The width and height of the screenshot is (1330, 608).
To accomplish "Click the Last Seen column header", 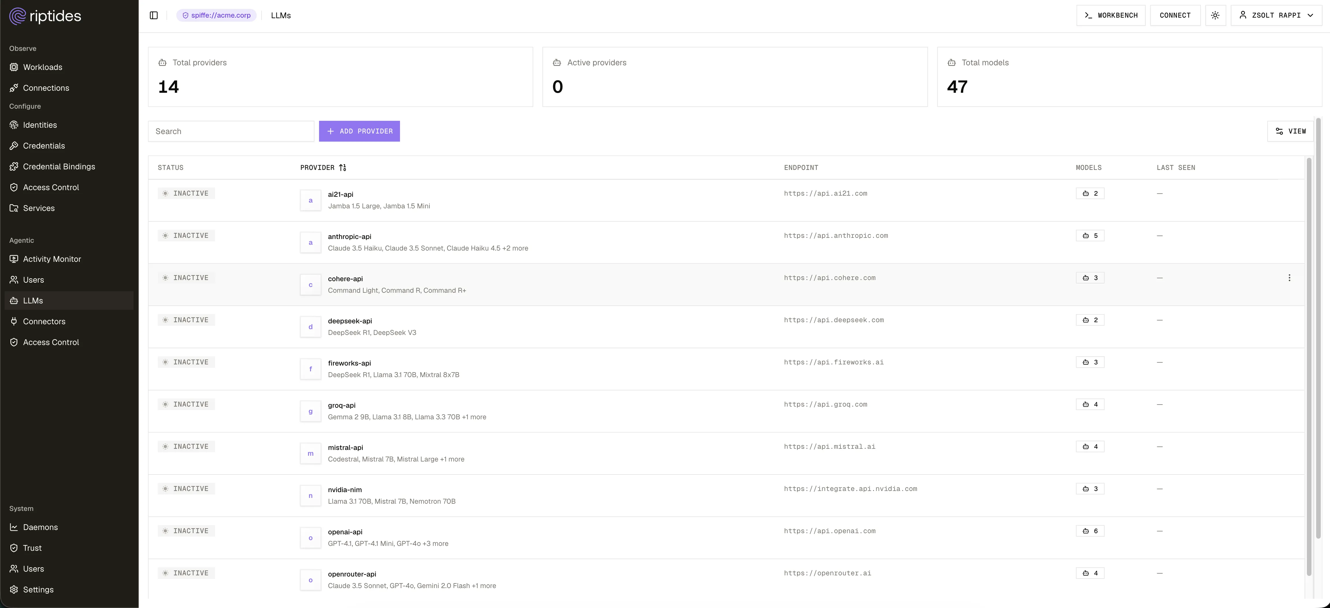I will pyautogui.click(x=1176, y=168).
